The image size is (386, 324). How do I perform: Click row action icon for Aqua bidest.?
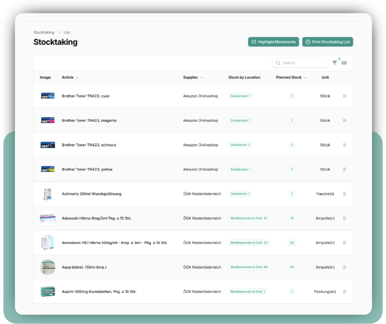(344, 267)
